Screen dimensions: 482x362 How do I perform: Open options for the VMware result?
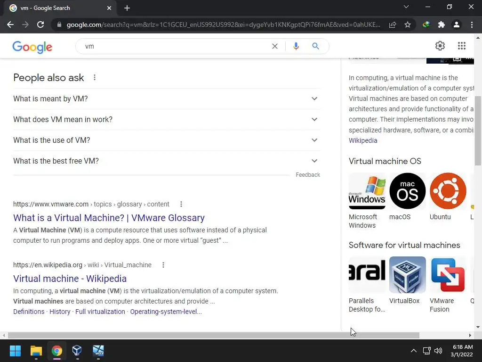pos(181,204)
